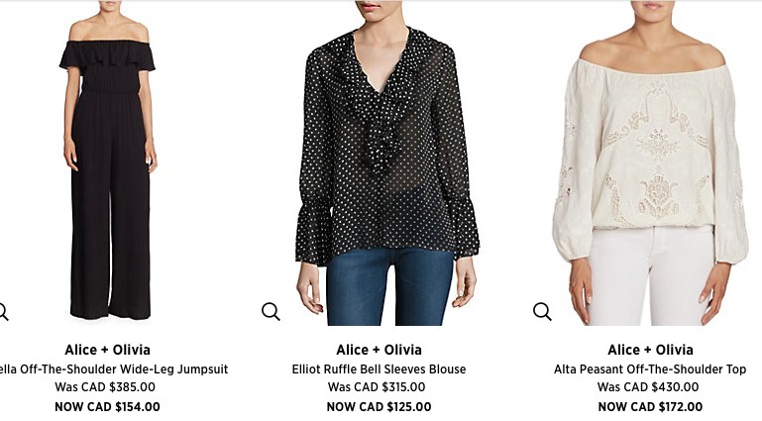Click NOW CAD $172.00 sale price
Viewport: 762px width, 421px height.
coord(650,407)
